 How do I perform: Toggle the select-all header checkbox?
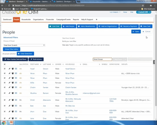pyautogui.click(x=5, y=64)
